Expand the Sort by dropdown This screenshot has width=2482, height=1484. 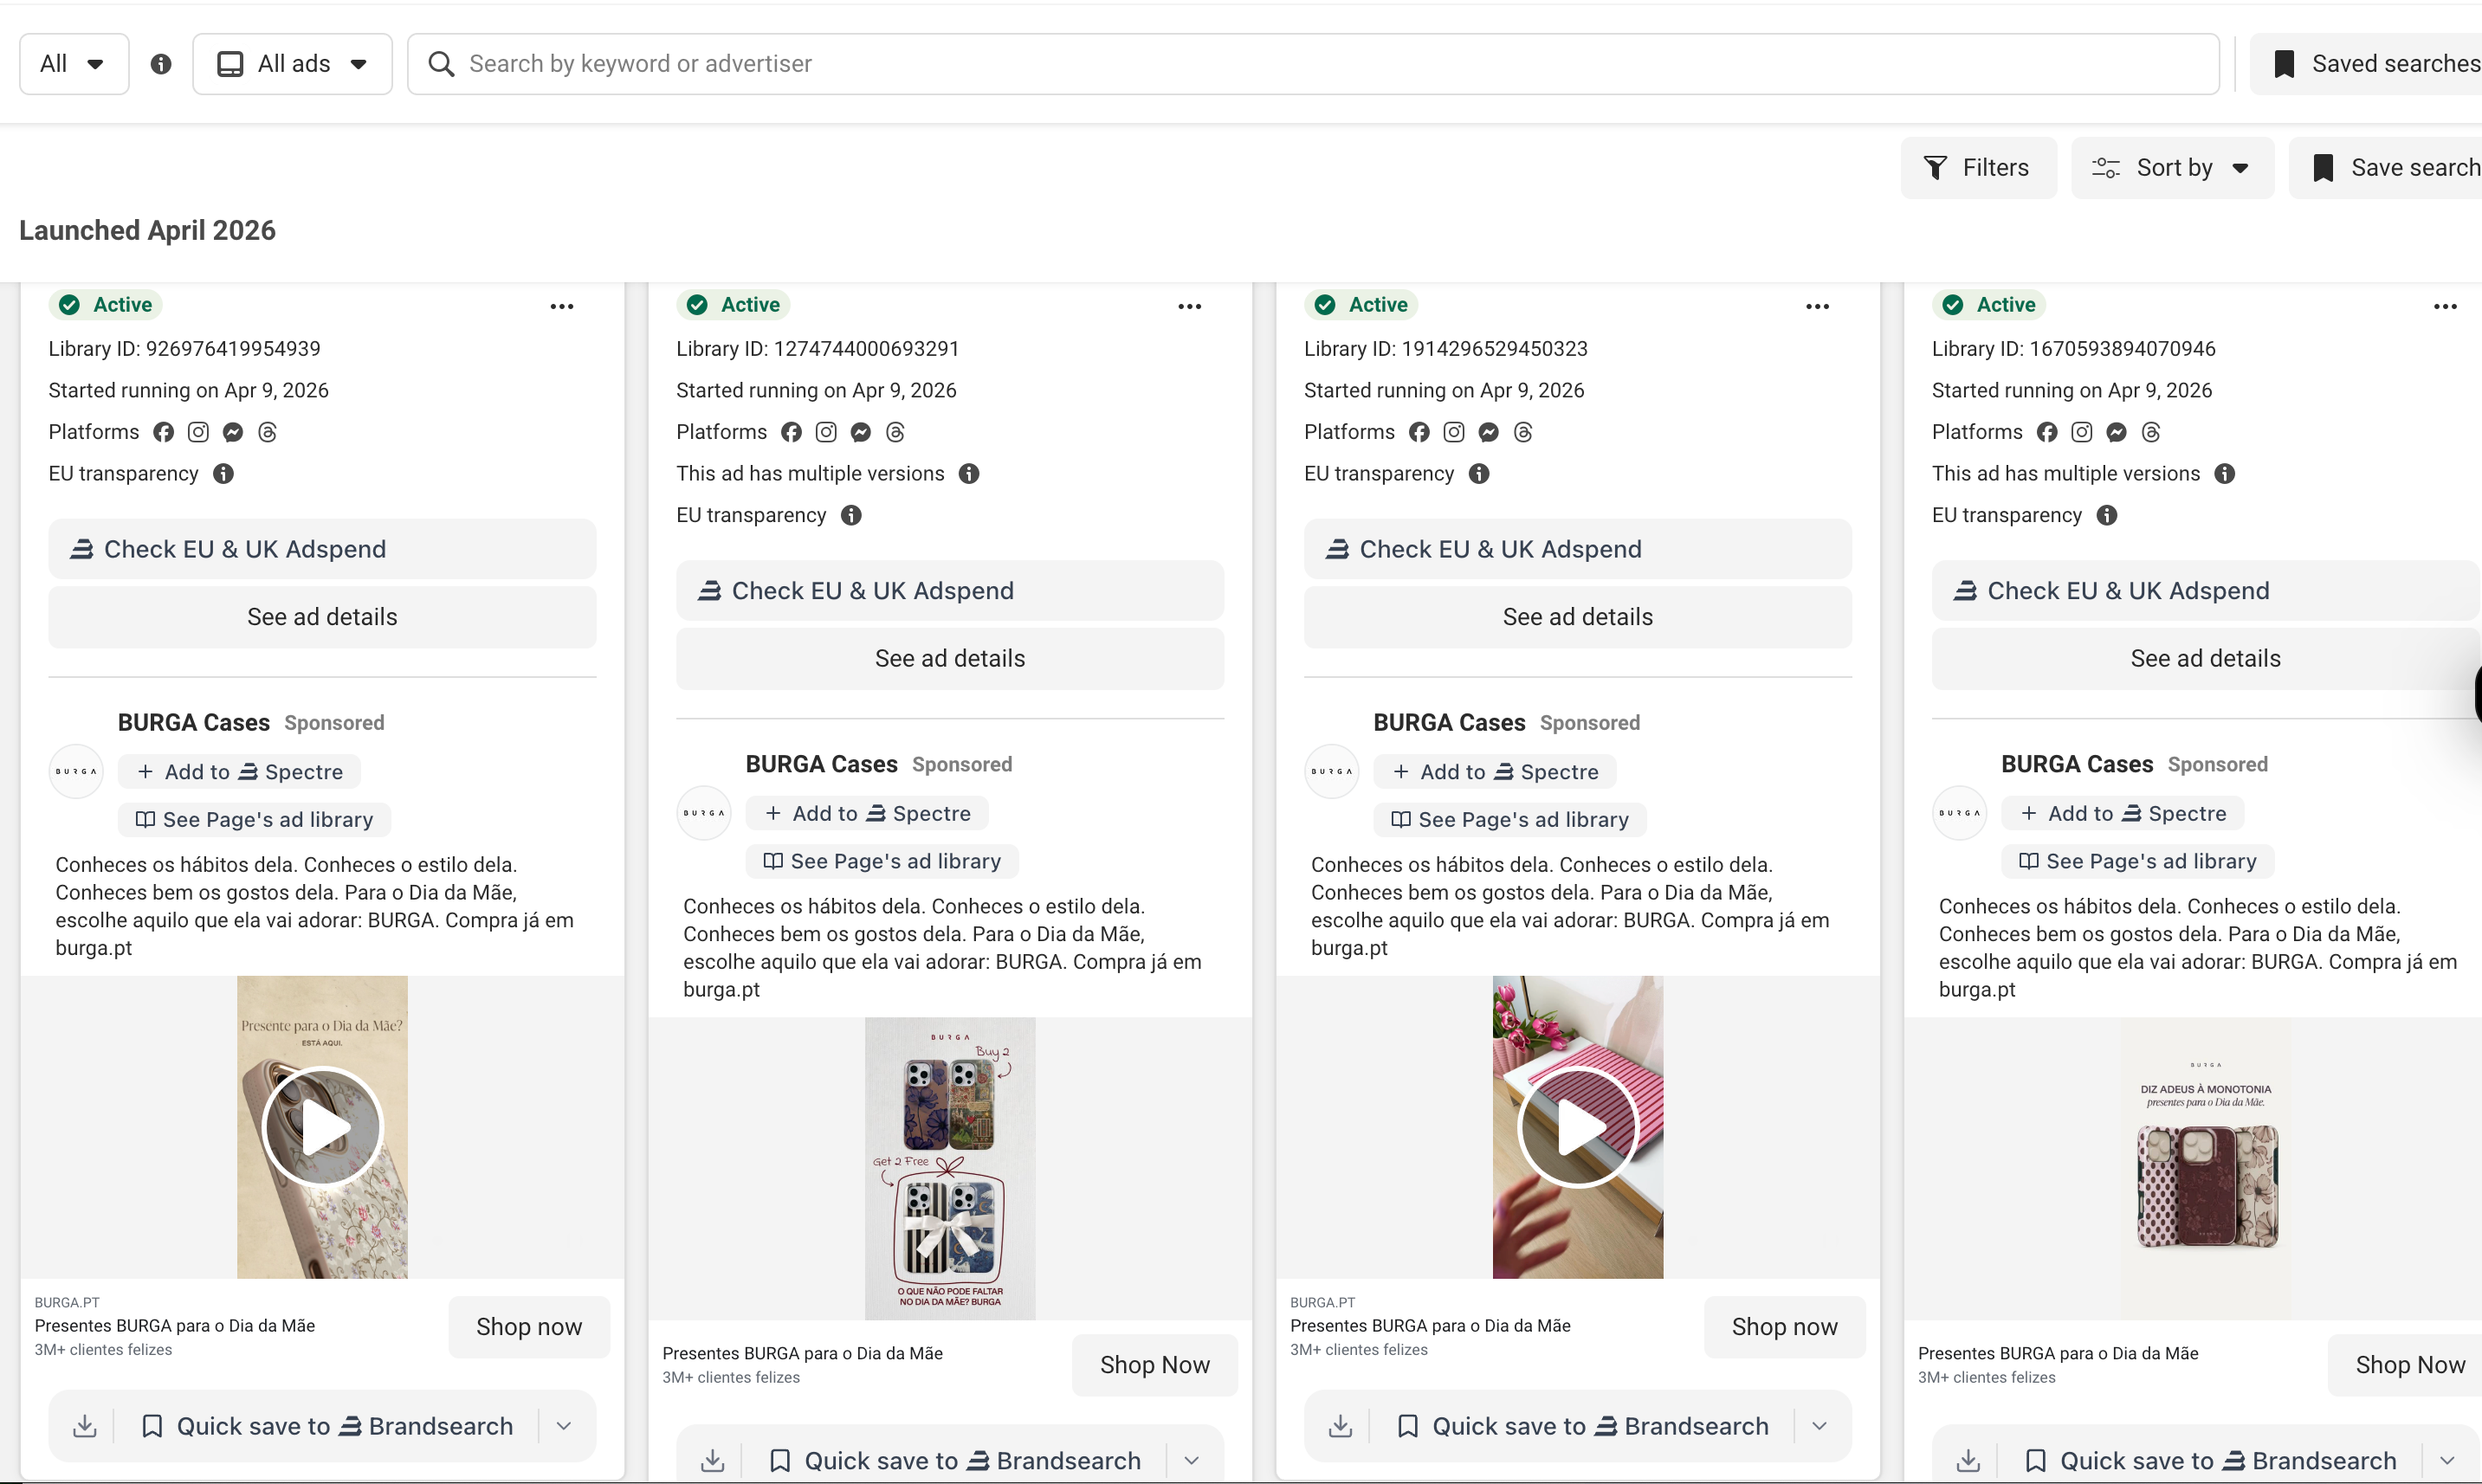[2172, 168]
